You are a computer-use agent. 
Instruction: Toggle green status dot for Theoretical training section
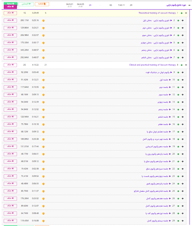click(x=182, y=13)
